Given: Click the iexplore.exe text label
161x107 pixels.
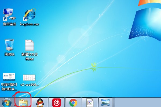Looking at the screenshot, I should (x=30, y=24).
